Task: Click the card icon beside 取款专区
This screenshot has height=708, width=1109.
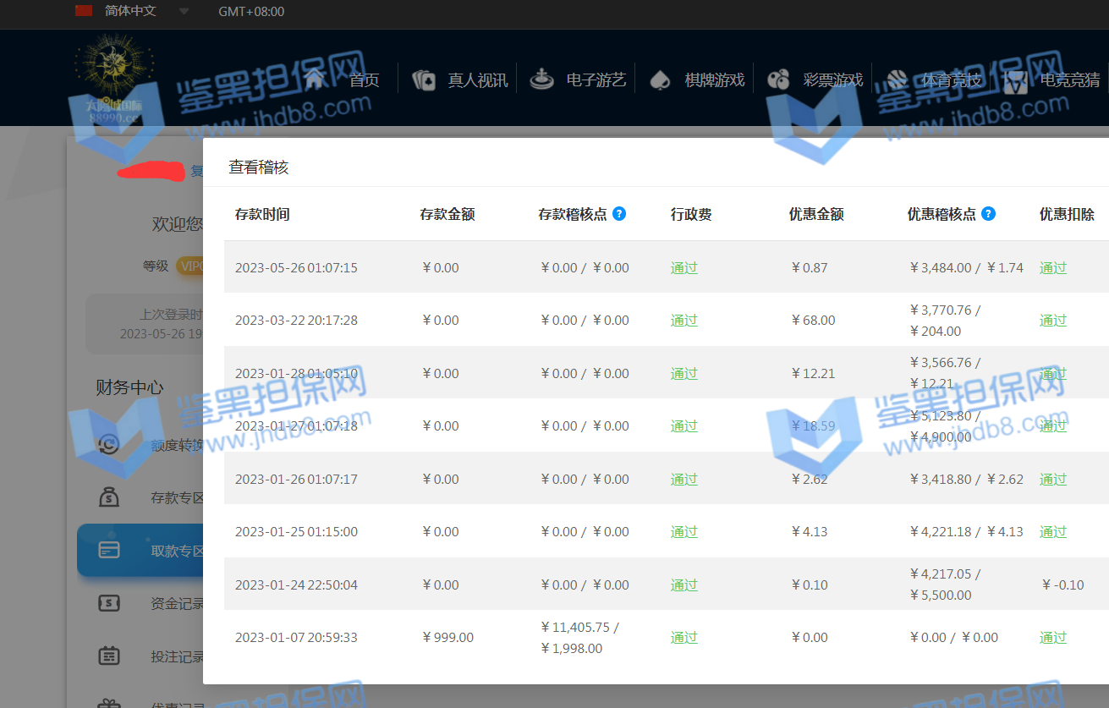Action: [109, 551]
